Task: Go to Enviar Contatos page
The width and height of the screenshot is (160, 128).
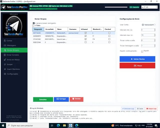Action: coord(14,55)
